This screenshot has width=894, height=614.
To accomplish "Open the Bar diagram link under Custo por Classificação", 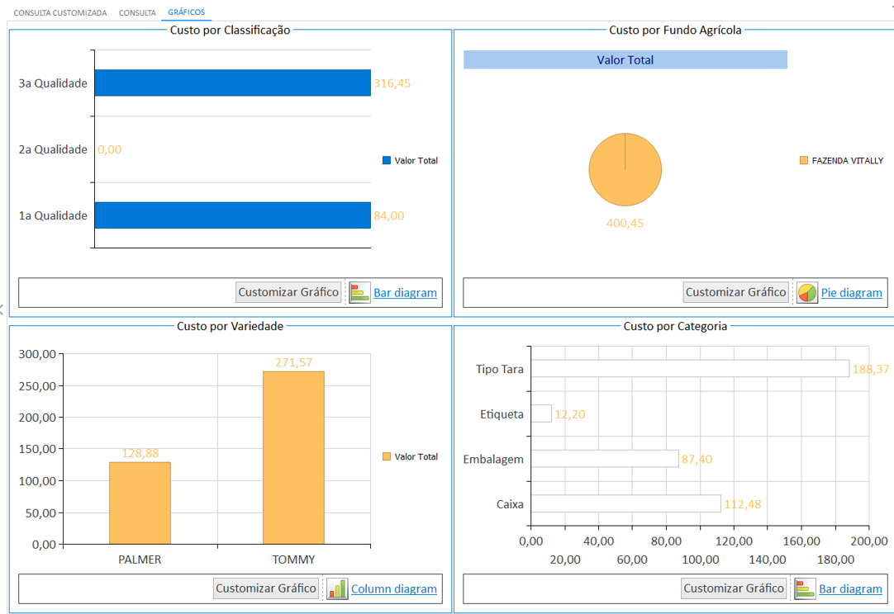I will 406,293.
